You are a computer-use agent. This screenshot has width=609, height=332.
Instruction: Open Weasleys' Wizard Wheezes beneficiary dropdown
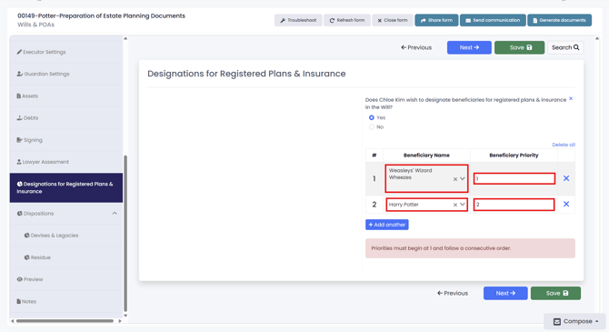(x=462, y=179)
